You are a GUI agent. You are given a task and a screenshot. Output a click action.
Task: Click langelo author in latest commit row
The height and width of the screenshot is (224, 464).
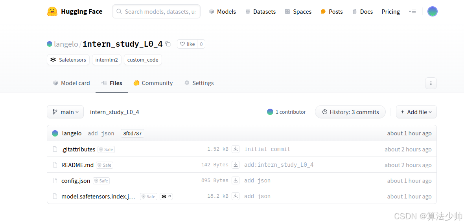pos(72,133)
